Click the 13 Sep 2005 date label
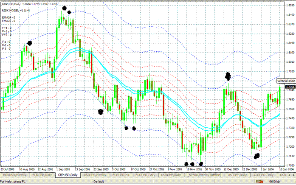 (x=82, y=169)
